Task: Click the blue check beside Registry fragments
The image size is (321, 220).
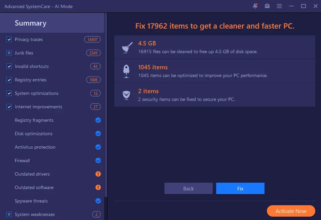Action: tap(98, 120)
